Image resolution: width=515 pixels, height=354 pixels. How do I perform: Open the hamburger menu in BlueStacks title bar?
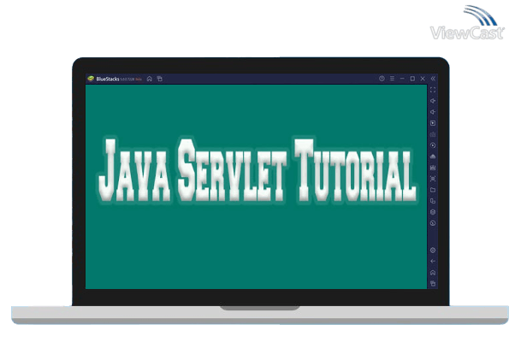pyautogui.click(x=392, y=79)
